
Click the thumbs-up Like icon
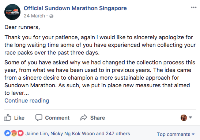coord(8,117)
